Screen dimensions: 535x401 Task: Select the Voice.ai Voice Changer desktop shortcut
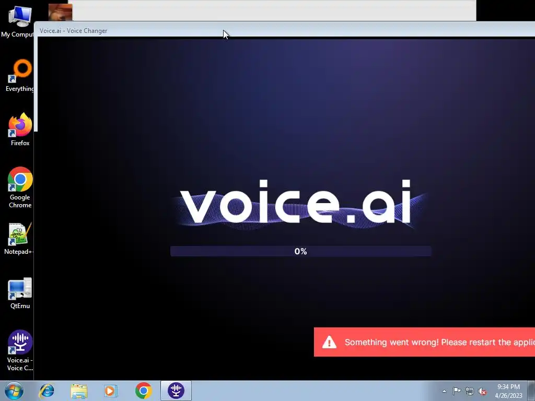coord(20,350)
